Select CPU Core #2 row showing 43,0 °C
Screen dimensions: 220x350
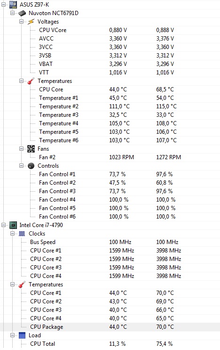tap(110, 301)
